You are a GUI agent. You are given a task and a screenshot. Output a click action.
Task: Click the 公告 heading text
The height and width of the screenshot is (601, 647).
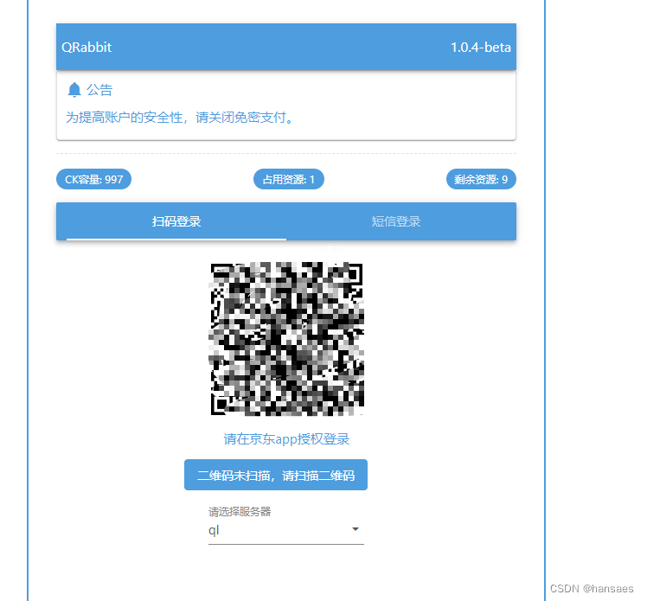pos(99,90)
